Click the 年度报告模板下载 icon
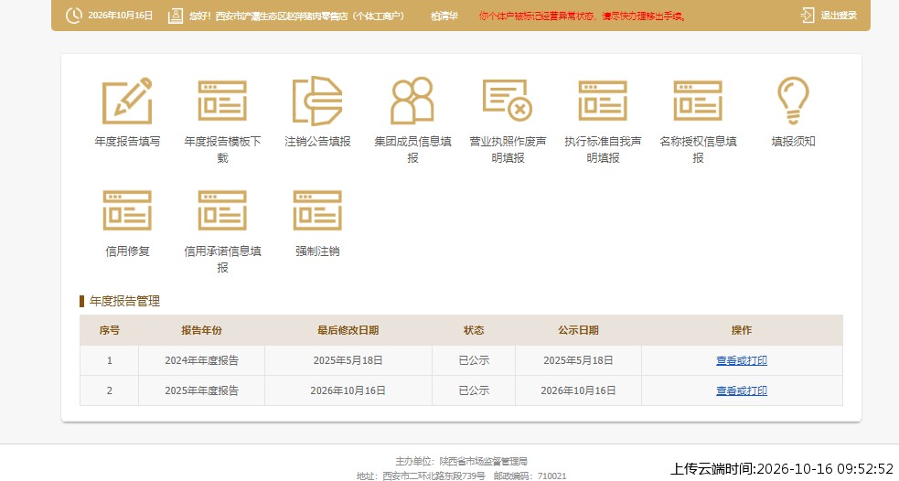 [x=222, y=101]
